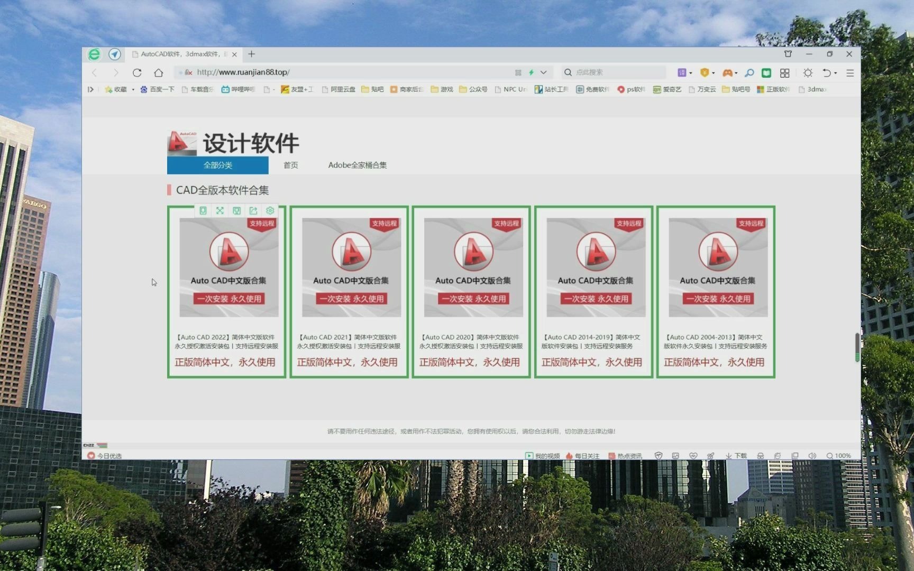Screen dimensions: 914x571
Task: Open the browser hamburger menu
Action: (x=850, y=72)
